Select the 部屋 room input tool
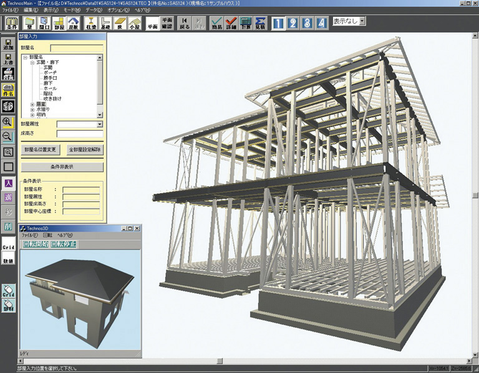The image size is (479, 373). coord(59,24)
